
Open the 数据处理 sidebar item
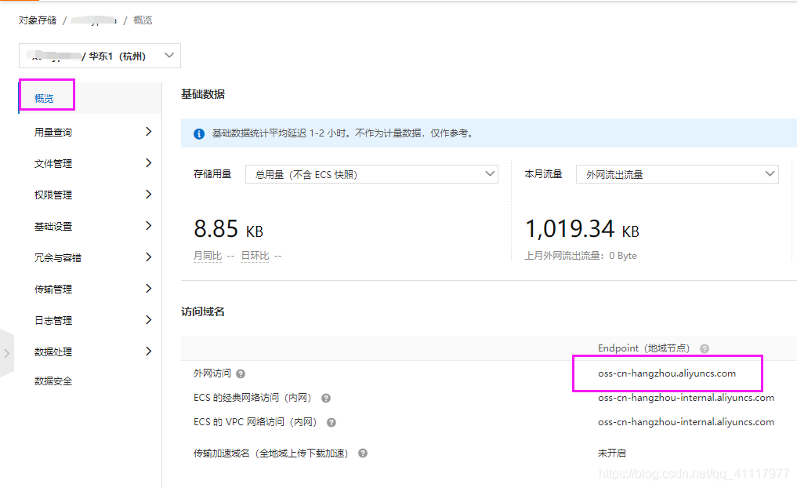pos(53,352)
